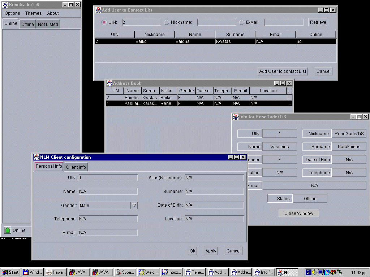Click the Java icon in Add User window title
The width and height of the screenshot is (370, 277).
[x=98, y=10]
